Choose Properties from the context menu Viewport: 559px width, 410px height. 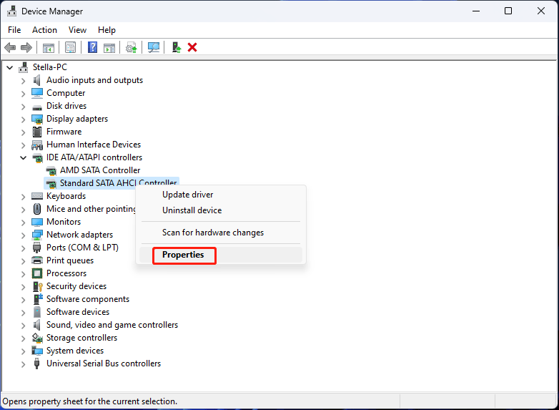221,255
